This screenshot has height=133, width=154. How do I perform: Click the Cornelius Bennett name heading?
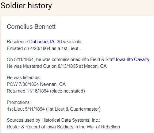tap(31, 27)
